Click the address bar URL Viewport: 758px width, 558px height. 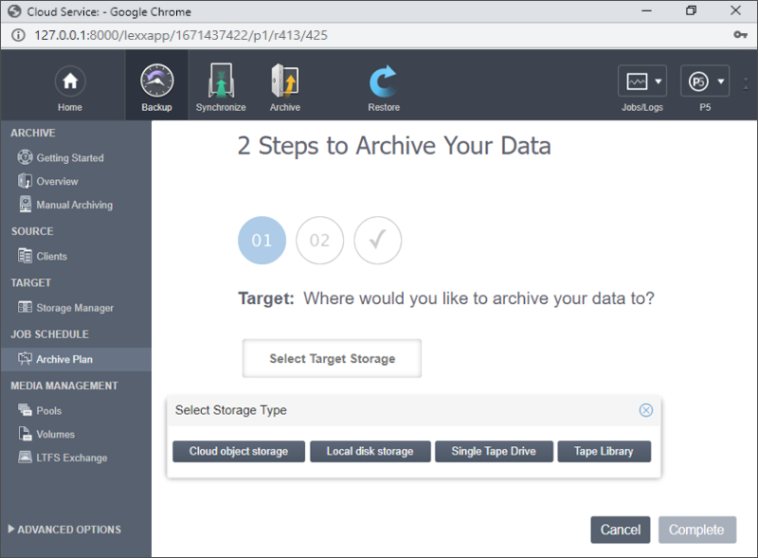181,35
